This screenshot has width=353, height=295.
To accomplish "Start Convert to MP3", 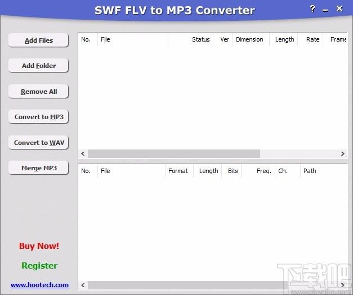I will coord(38,117).
